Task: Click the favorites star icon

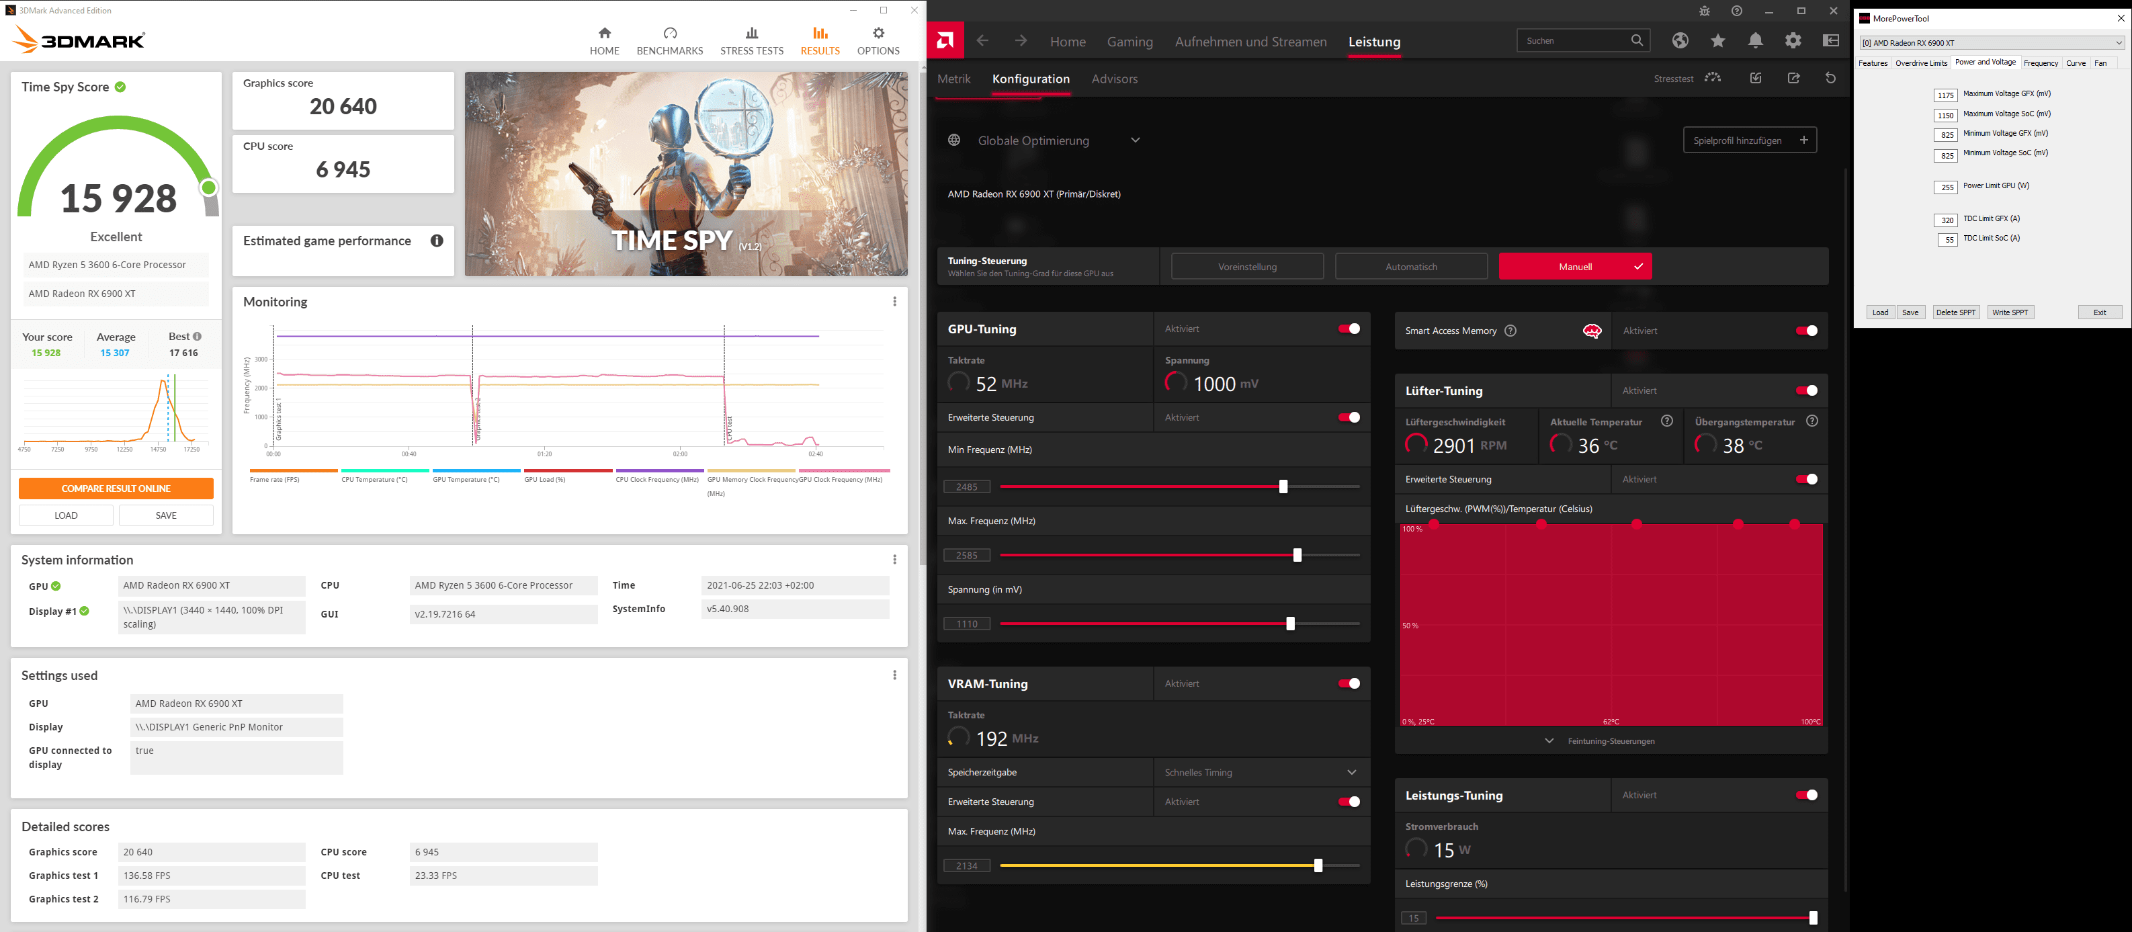Action: (1718, 40)
